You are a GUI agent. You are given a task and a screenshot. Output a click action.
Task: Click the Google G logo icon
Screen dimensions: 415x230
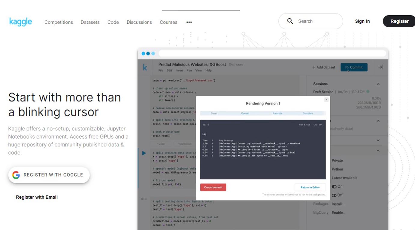pyautogui.click(x=16, y=175)
